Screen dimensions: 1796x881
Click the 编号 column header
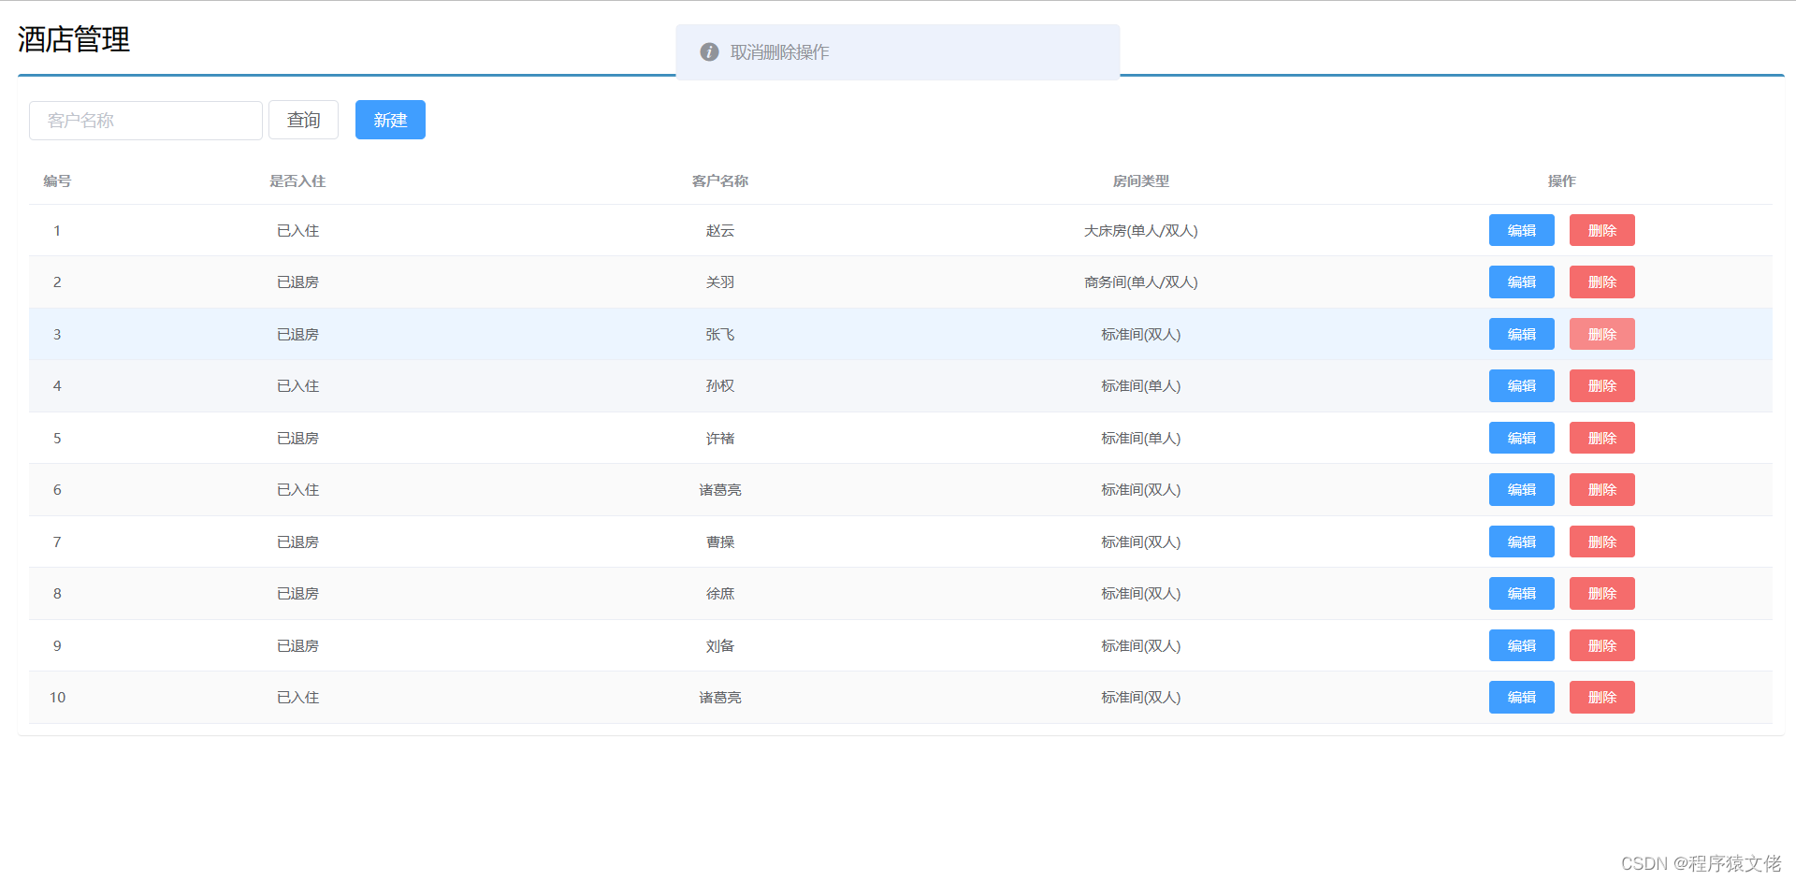pos(57,181)
